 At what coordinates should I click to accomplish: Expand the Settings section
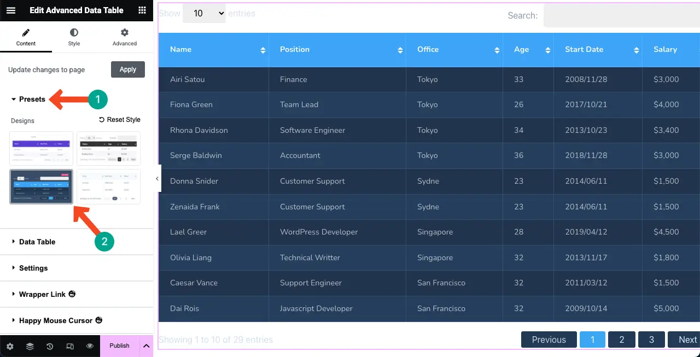point(77,268)
